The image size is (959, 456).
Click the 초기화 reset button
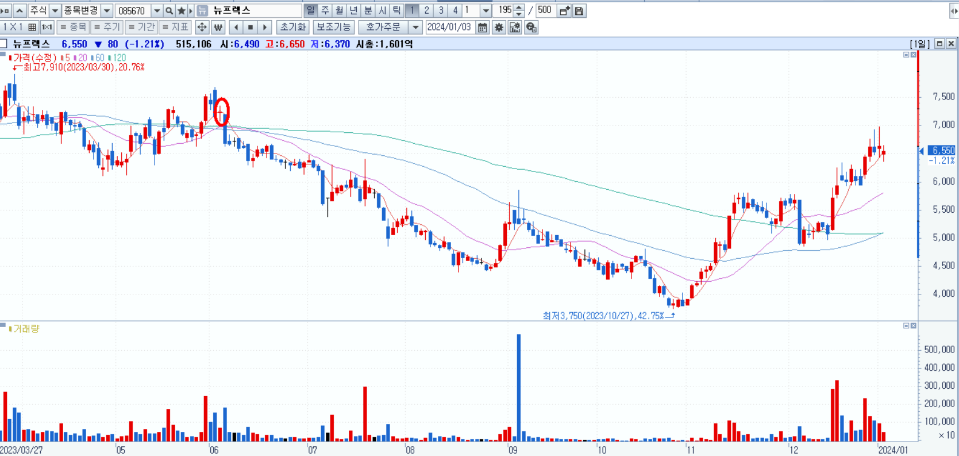[x=293, y=27]
